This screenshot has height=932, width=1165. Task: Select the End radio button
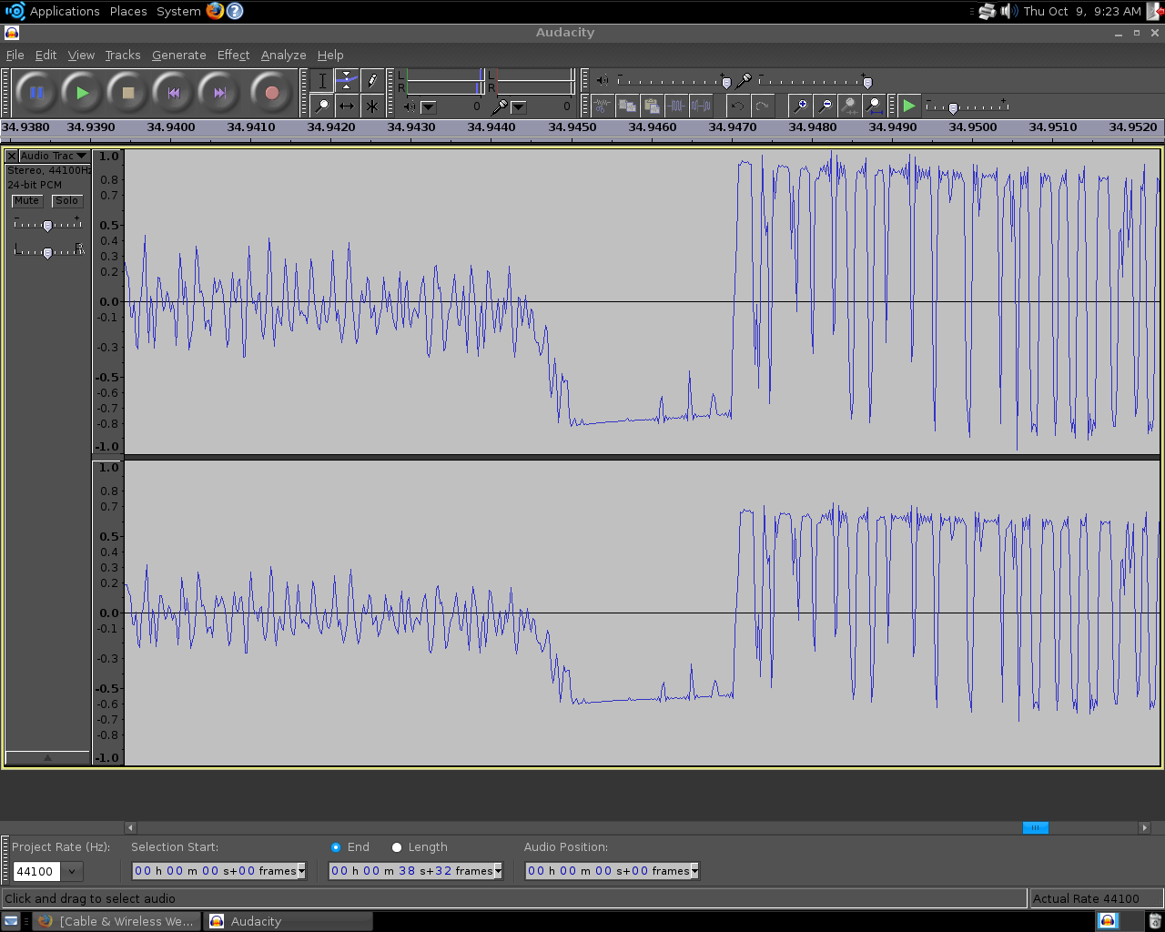click(336, 847)
